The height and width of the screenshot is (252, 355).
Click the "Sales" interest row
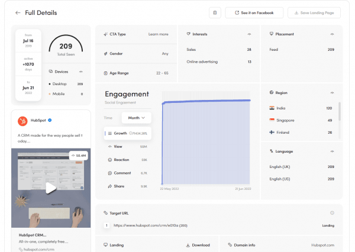tap(219, 50)
